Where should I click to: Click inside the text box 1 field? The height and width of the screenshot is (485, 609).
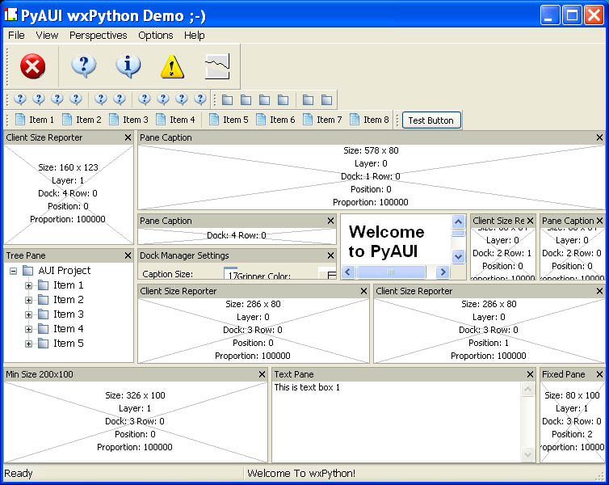pos(396,420)
